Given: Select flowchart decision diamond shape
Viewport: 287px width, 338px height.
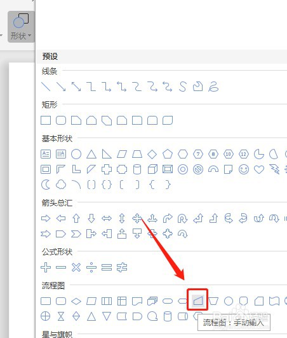Looking at the screenshot, I should pos(76,301).
